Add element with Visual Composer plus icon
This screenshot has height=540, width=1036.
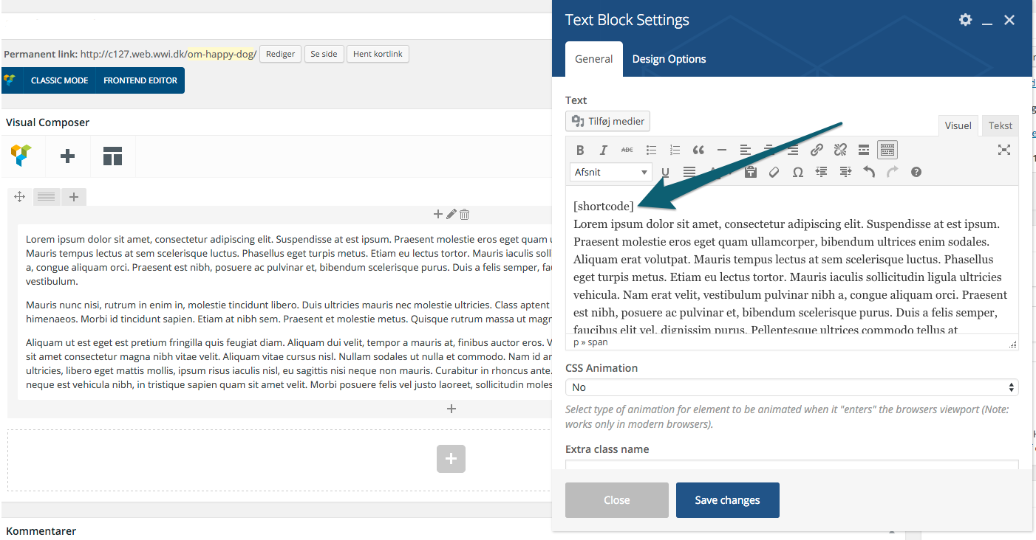[67, 156]
